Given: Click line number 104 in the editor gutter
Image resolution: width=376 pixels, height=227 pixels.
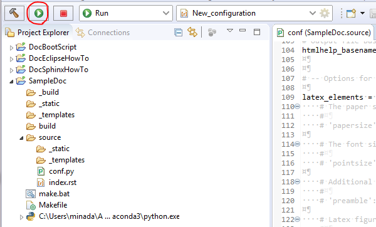Looking at the screenshot, I should pos(288,50).
